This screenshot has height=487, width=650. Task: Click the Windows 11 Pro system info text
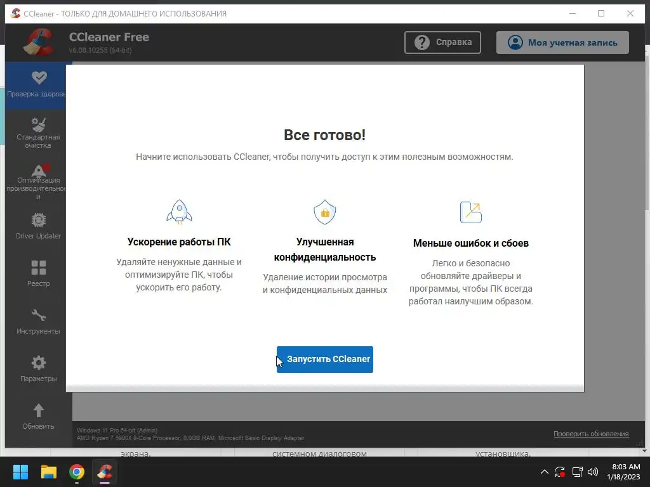point(117,431)
